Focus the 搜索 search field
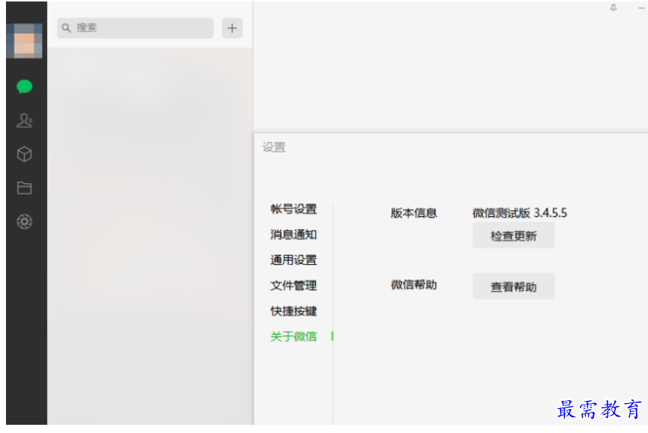 point(135,28)
